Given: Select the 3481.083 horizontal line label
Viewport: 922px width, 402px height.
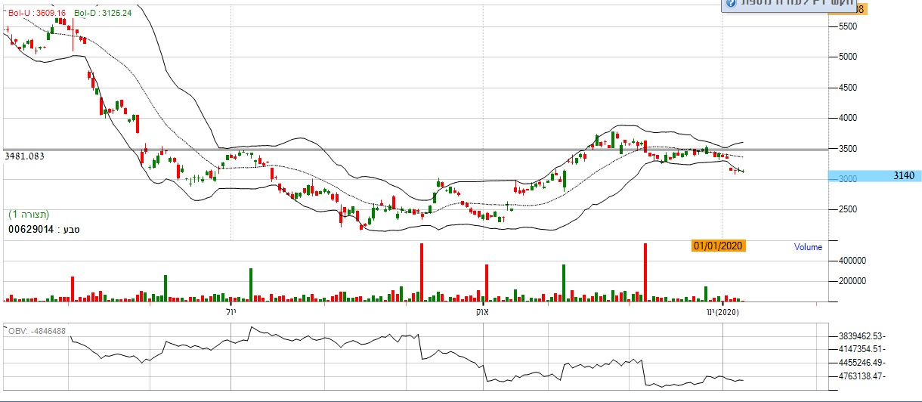Looking at the screenshot, I should pos(25,156).
